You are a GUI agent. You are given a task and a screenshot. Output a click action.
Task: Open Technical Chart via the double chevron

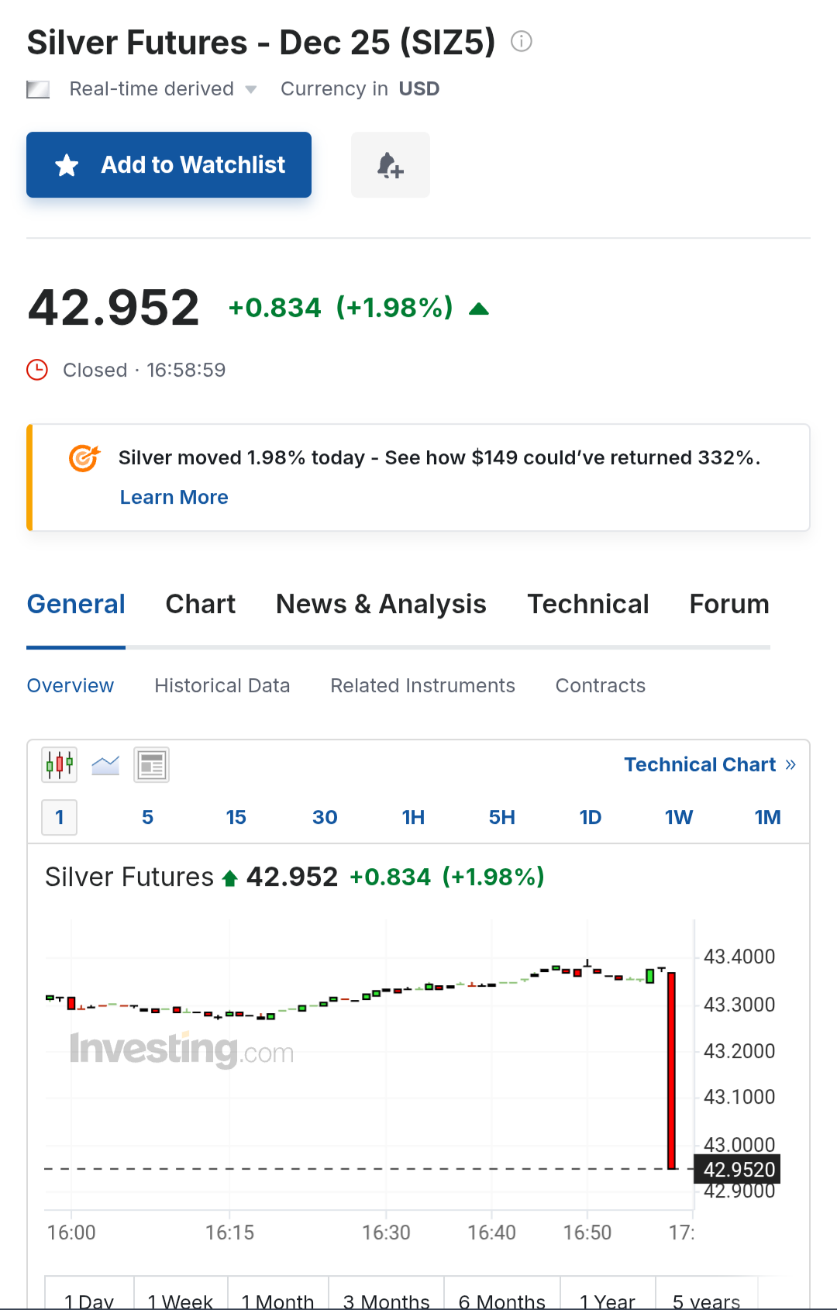click(x=790, y=764)
